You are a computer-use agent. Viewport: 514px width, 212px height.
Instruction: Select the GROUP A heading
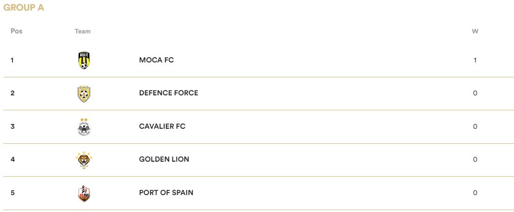[24, 8]
